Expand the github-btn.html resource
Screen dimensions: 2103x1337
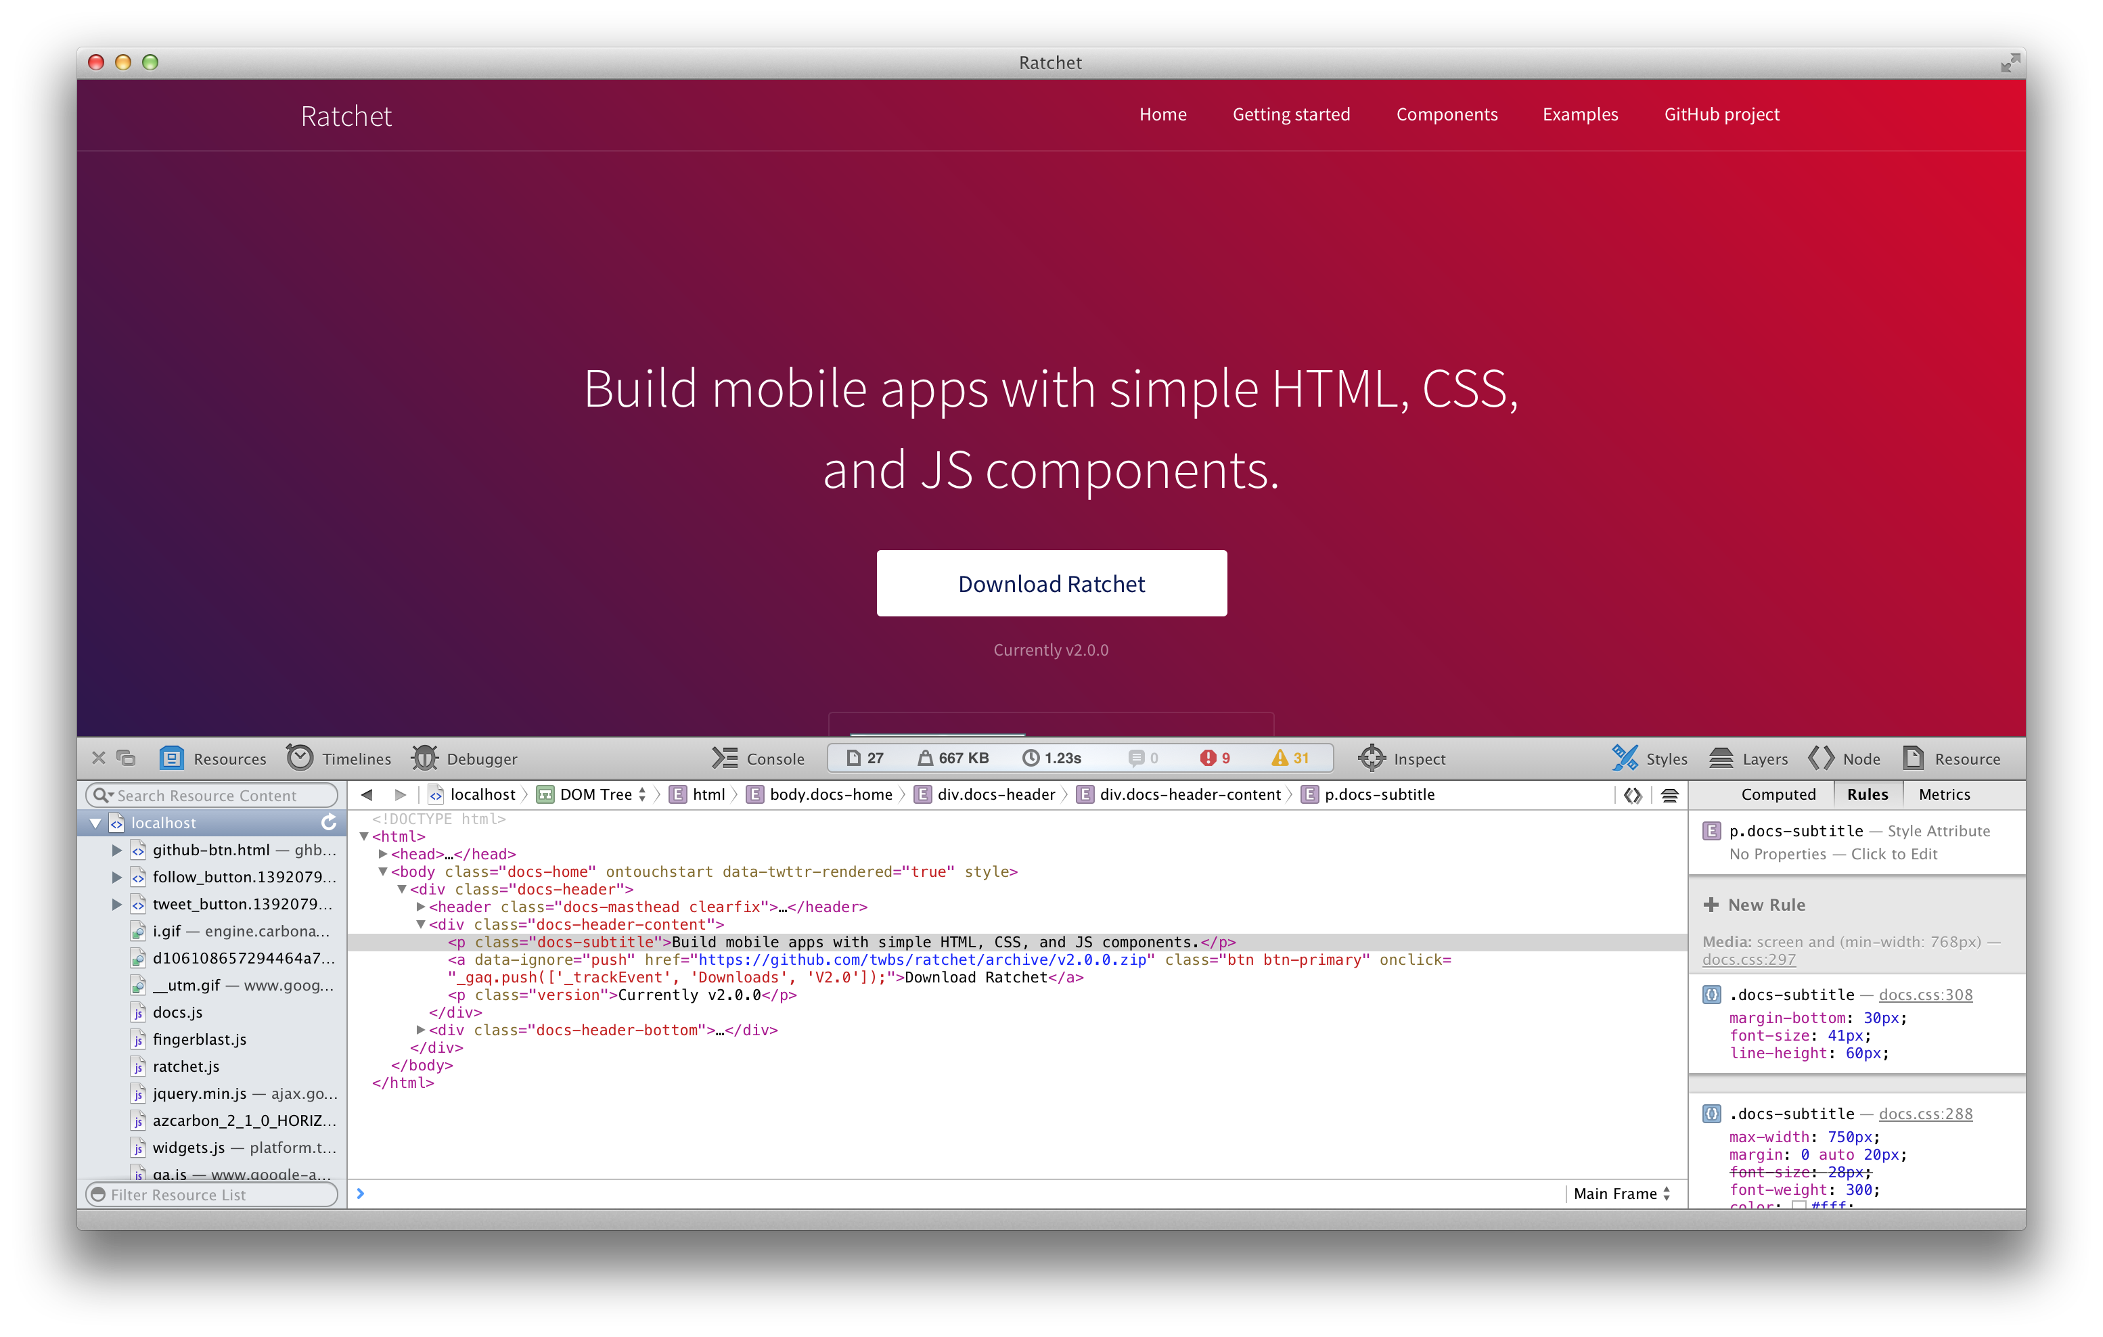[116, 850]
